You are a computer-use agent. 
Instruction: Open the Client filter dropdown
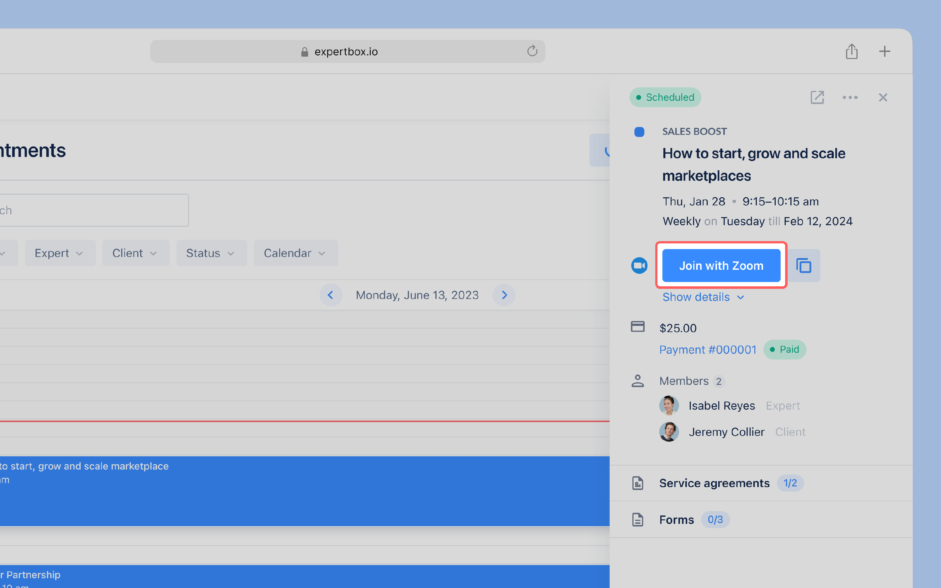tap(135, 253)
